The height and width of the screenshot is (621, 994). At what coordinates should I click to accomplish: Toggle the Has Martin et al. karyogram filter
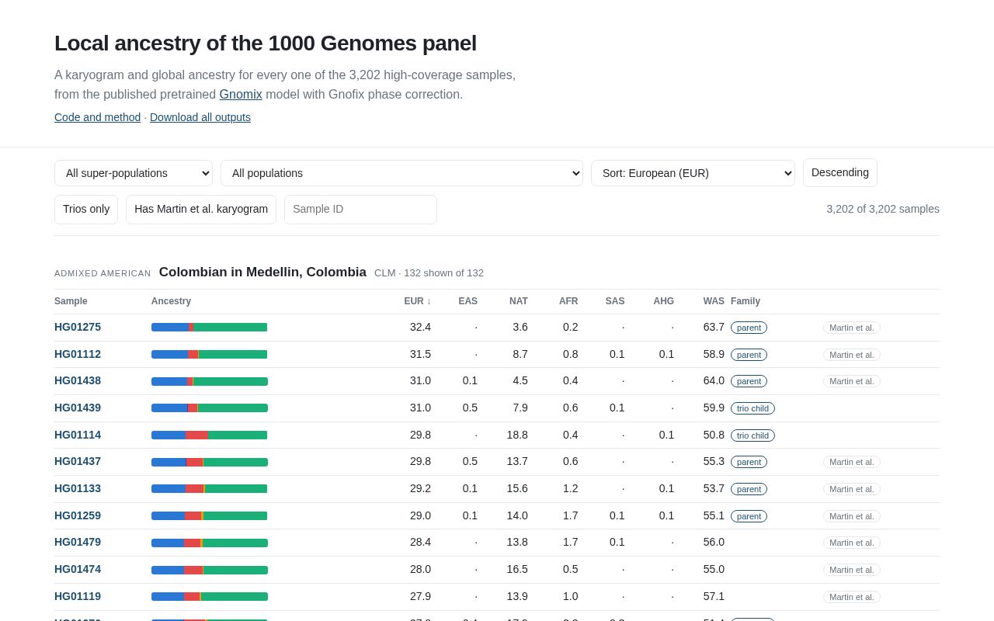click(x=201, y=210)
